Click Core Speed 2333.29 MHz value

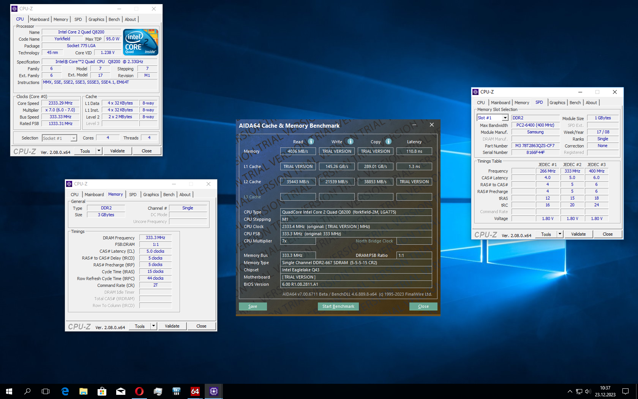(x=60, y=103)
